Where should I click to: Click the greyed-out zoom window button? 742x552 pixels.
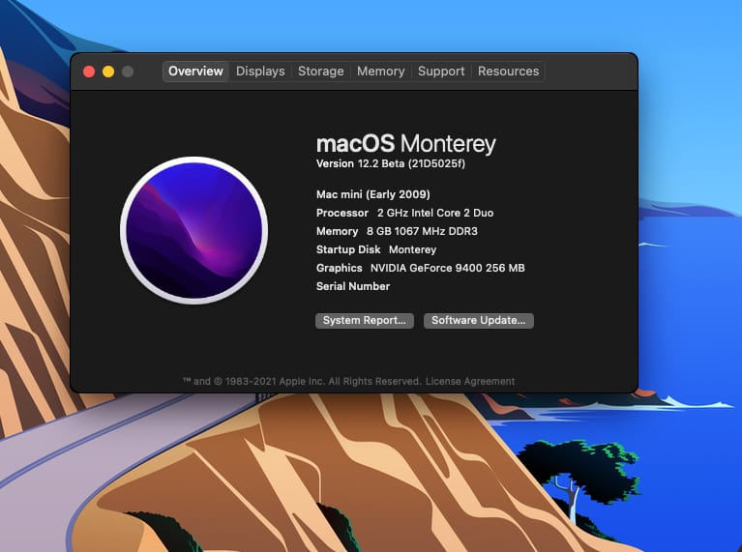click(128, 72)
